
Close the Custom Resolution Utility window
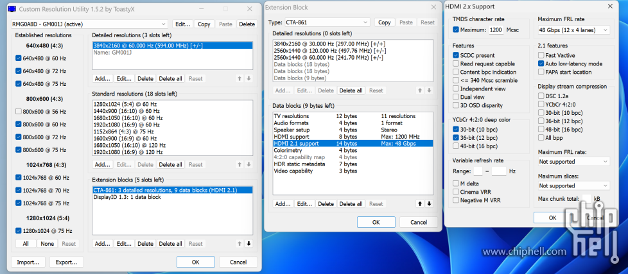tap(250, 9)
